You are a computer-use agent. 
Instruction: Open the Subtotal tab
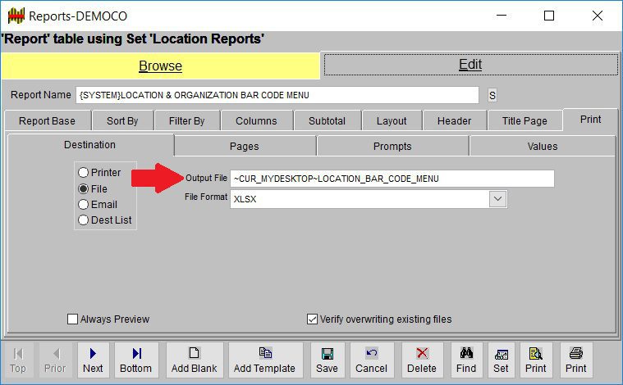click(327, 121)
